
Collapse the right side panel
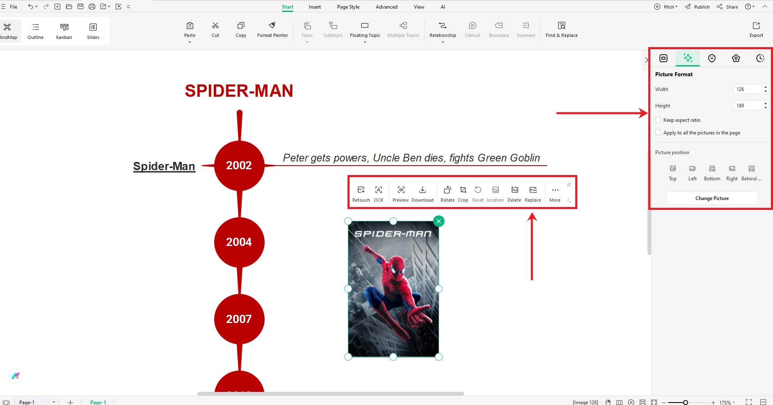646,60
